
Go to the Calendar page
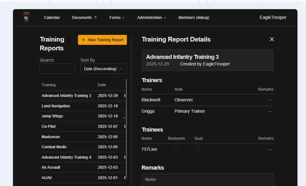52,18
